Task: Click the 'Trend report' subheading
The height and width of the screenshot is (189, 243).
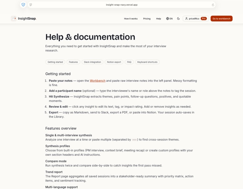Action: tap(54, 172)
